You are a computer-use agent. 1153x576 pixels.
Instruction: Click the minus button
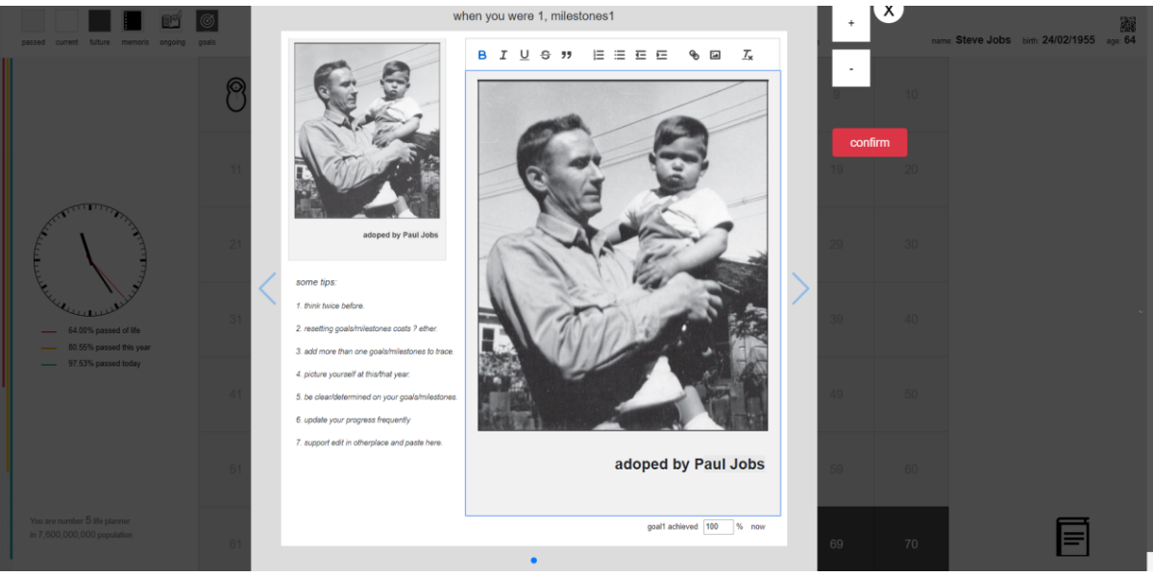(851, 69)
